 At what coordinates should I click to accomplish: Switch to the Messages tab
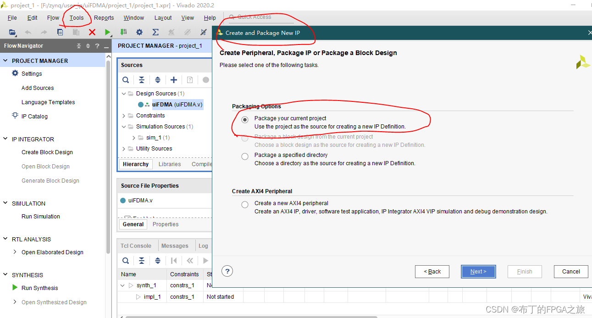click(x=175, y=246)
